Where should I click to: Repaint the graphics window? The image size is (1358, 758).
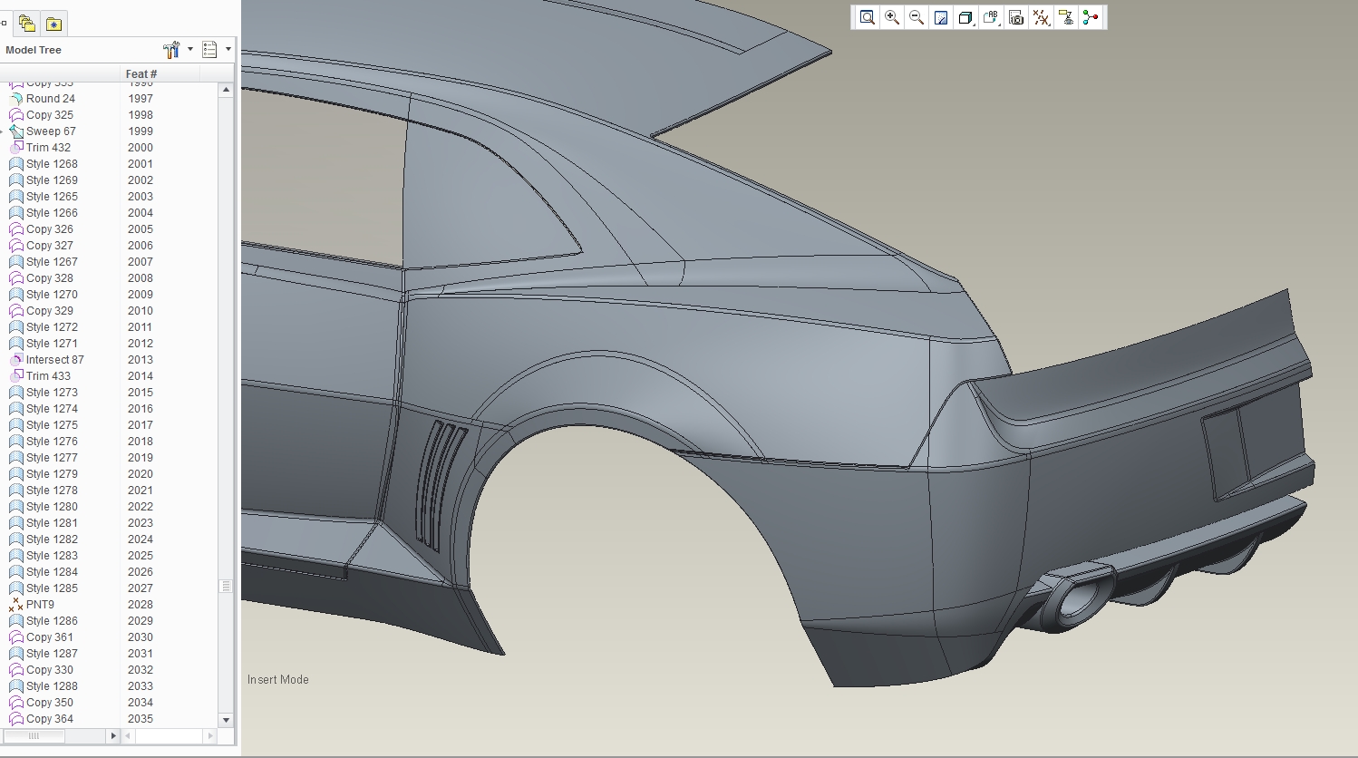tap(941, 17)
